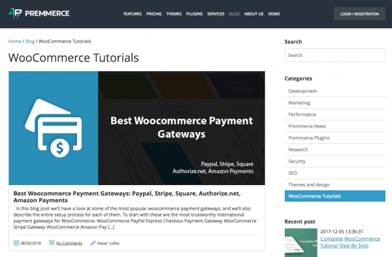Viewport: 392px width, 257px height.
Task: Open the Themes and design category
Action: [x=335, y=184]
